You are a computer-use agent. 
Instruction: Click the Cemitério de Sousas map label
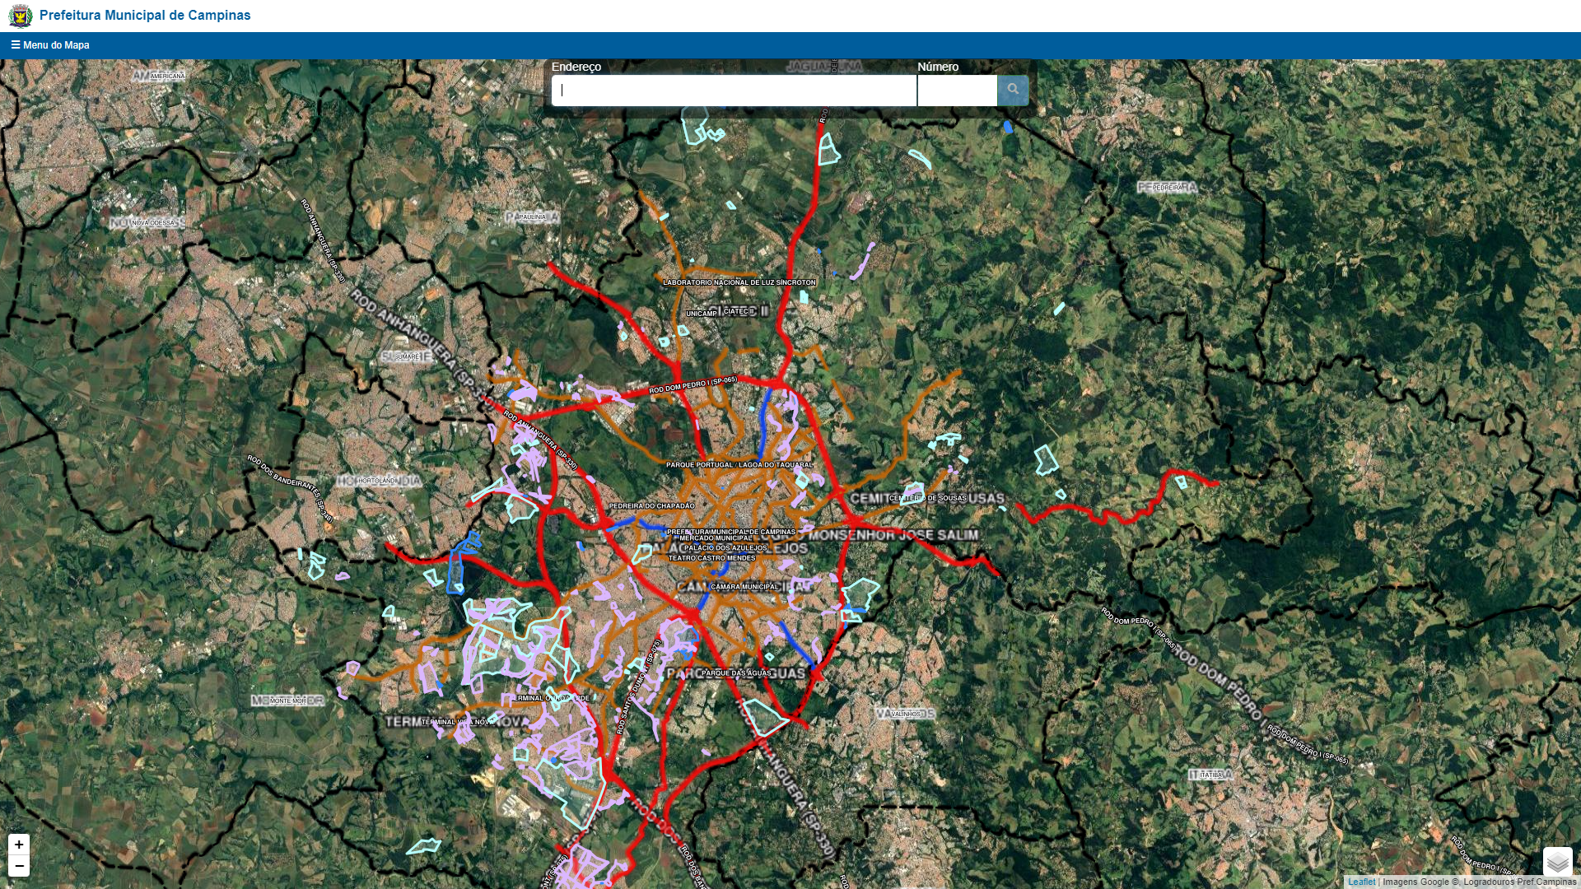point(928,498)
